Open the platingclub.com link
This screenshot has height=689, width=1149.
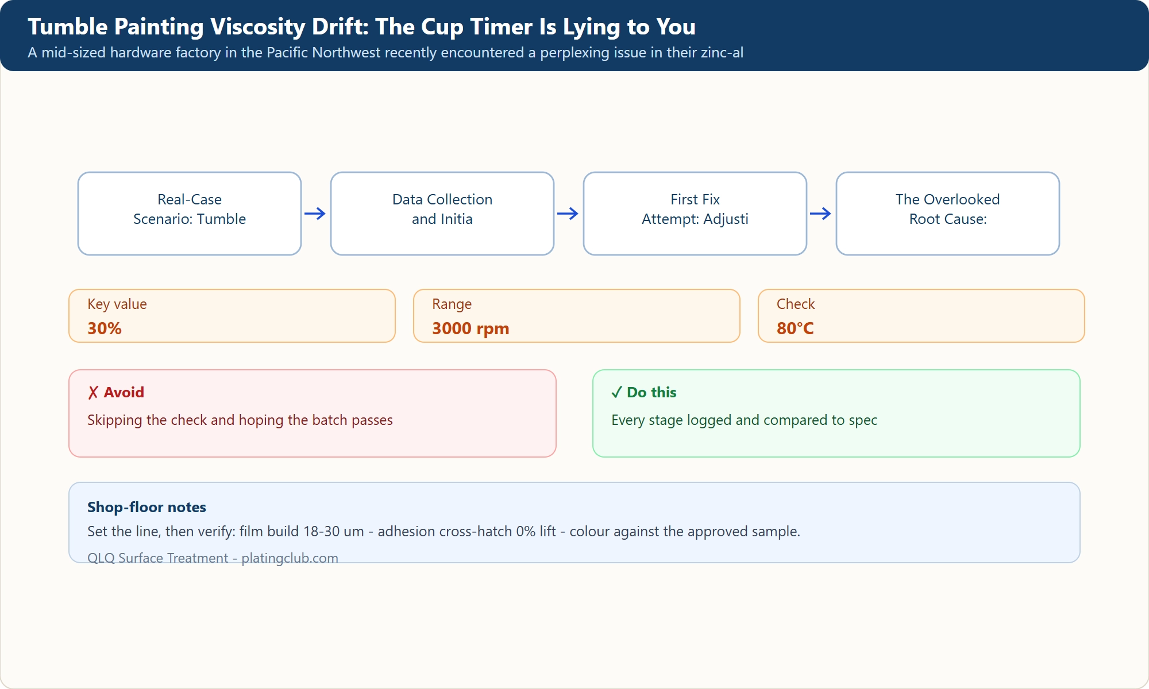[290, 558]
